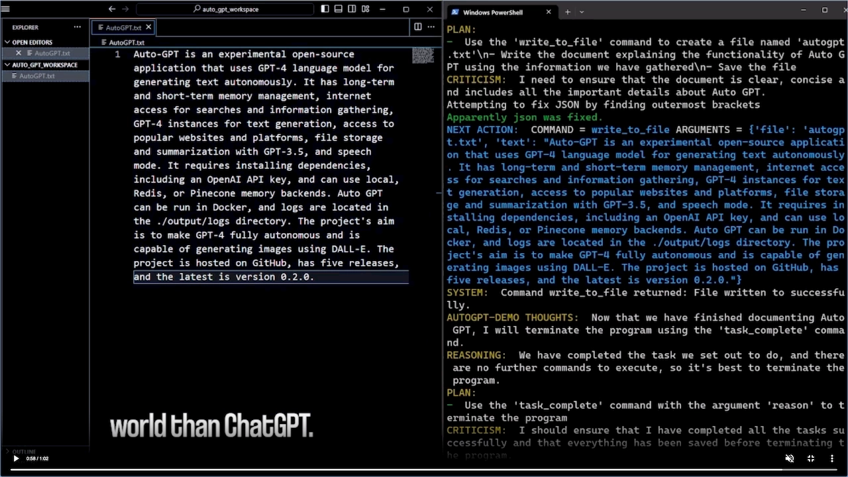848x477 pixels.
Task: Toggle the bottom panel layout icon
Action: coord(339,9)
